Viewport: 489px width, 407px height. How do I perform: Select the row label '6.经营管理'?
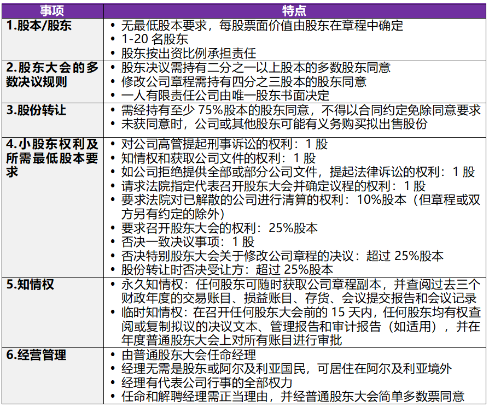pyautogui.click(x=36, y=355)
